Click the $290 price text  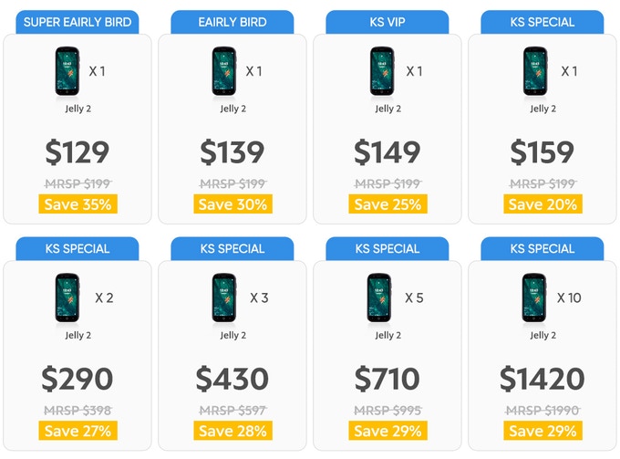[77, 379]
